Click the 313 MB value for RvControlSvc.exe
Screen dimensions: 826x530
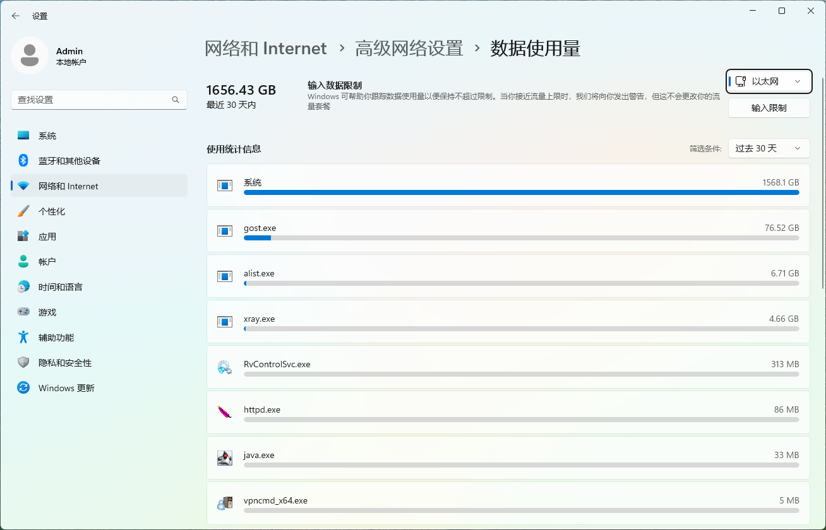click(x=785, y=364)
